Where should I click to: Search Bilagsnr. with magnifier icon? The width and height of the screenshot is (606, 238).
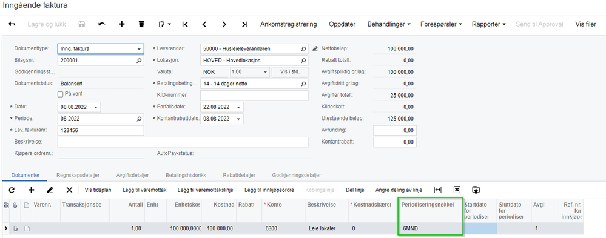(139, 61)
